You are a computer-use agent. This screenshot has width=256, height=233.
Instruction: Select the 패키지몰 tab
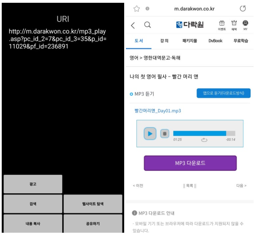(x=190, y=41)
